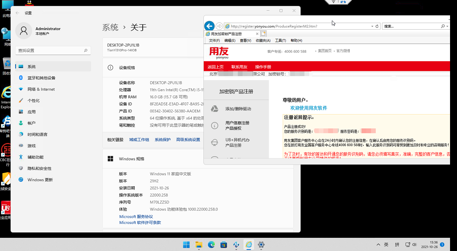Open the 文件(F) menu
This screenshot has width=457, height=251.
(214, 41)
